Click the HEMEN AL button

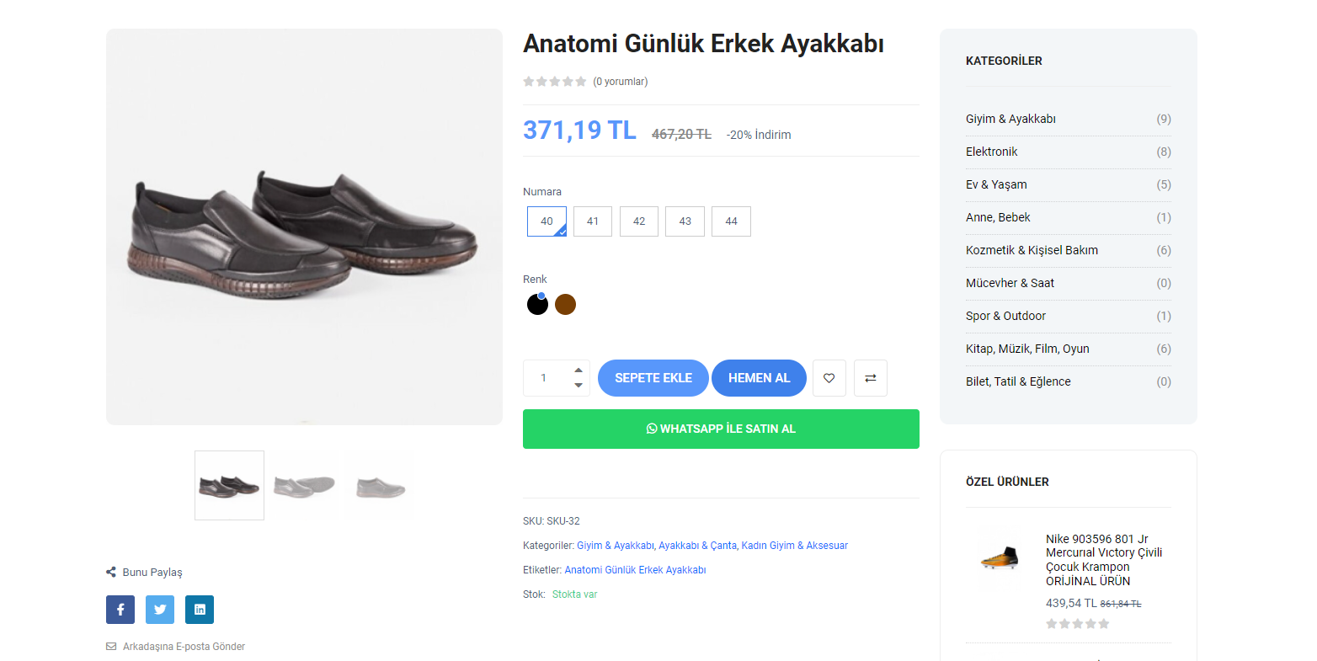[x=759, y=378]
